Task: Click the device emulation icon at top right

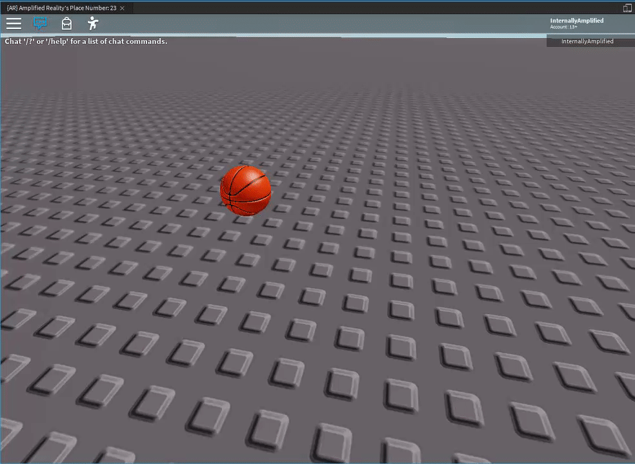Action: 627,8
